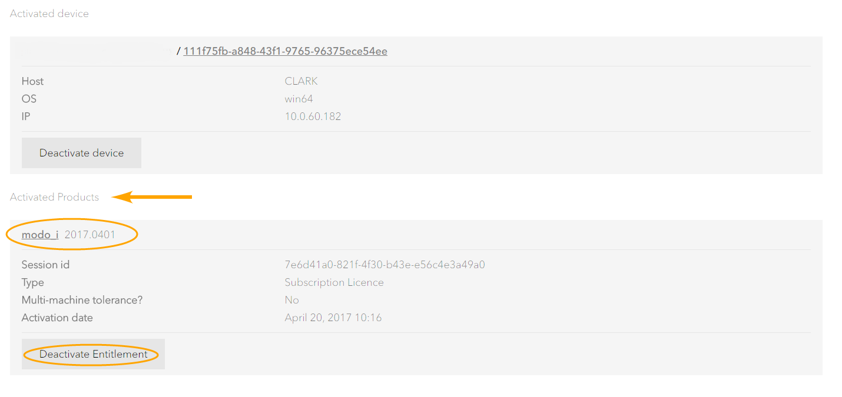Click the Subscription Licence type value
Screen dimensions: 842x397
coord(334,282)
